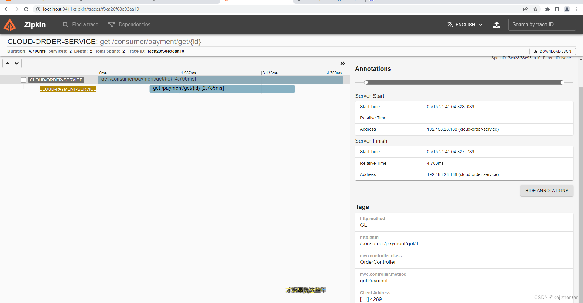This screenshot has width=583, height=303.
Task: Reload the page with the refresh icon
Action: tap(26, 9)
